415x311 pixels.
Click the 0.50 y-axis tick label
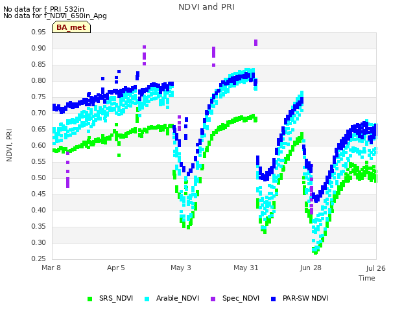[39, 178]
